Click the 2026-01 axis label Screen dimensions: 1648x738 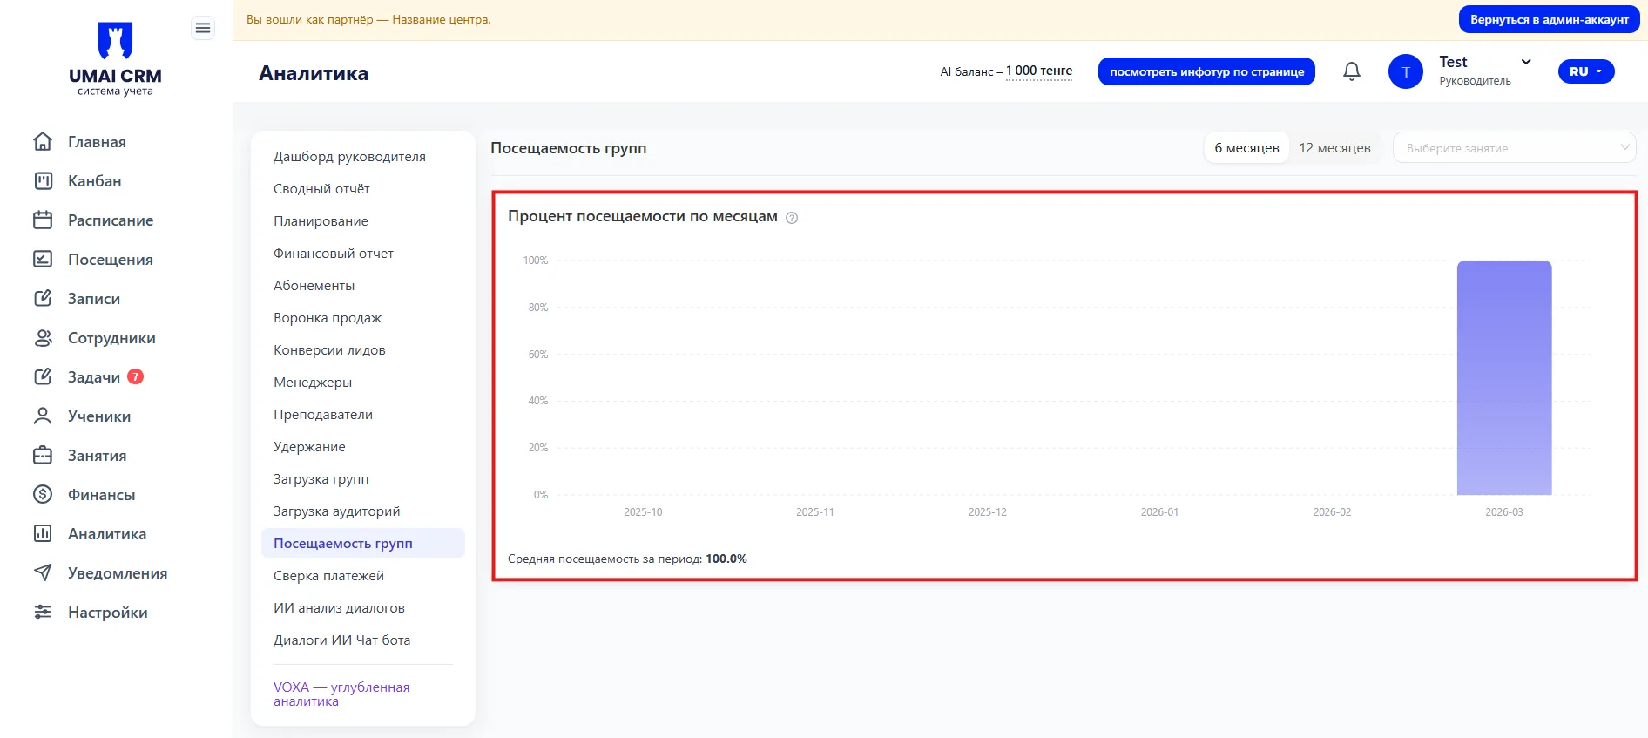[1159, 512]
